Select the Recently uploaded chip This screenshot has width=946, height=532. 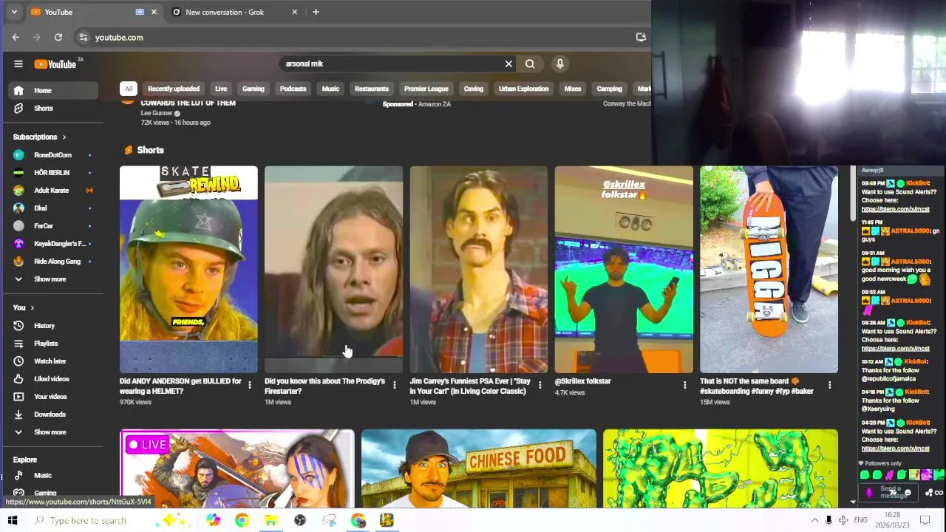point(174,89)
